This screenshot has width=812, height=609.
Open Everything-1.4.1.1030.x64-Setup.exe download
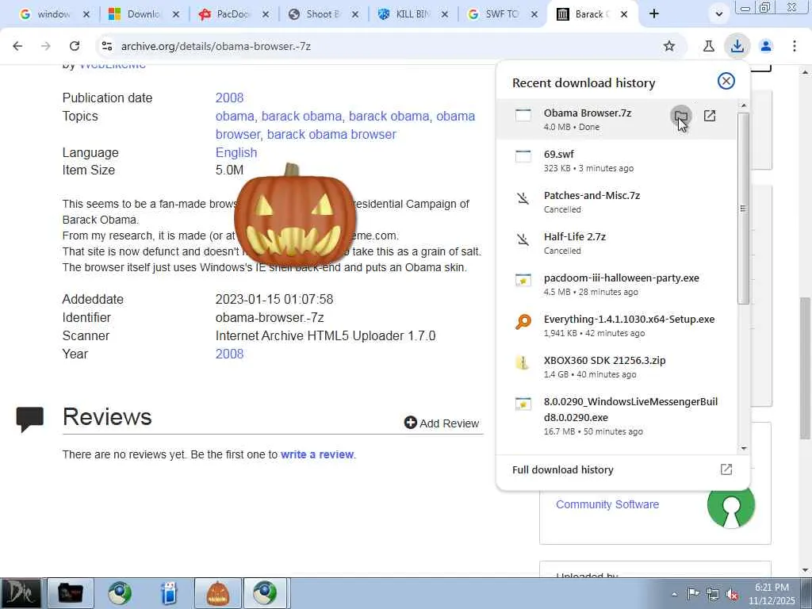(616, 326)
